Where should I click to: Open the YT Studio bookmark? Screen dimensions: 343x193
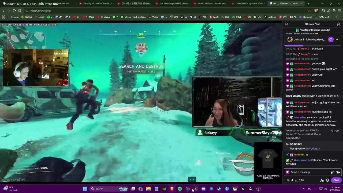[x=103, y=17]
